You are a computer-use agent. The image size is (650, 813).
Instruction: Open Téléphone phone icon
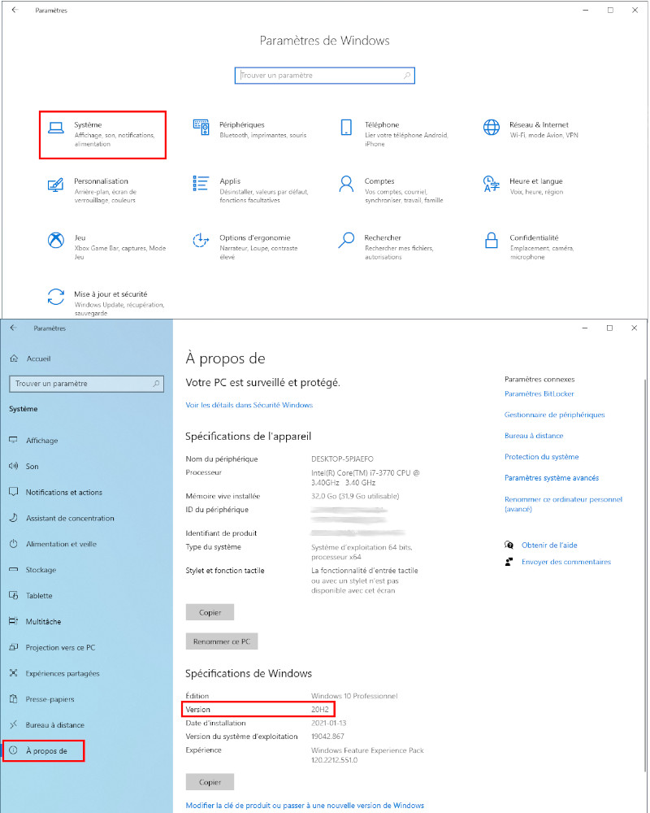pyautogui.click(x=346, y=127)
